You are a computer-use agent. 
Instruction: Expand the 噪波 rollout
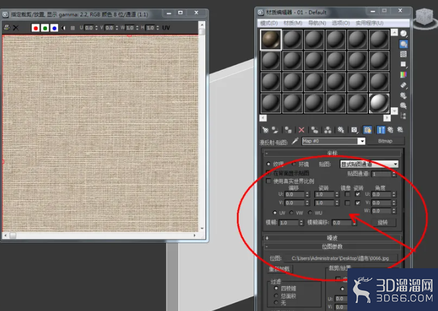tap(332, 237)
